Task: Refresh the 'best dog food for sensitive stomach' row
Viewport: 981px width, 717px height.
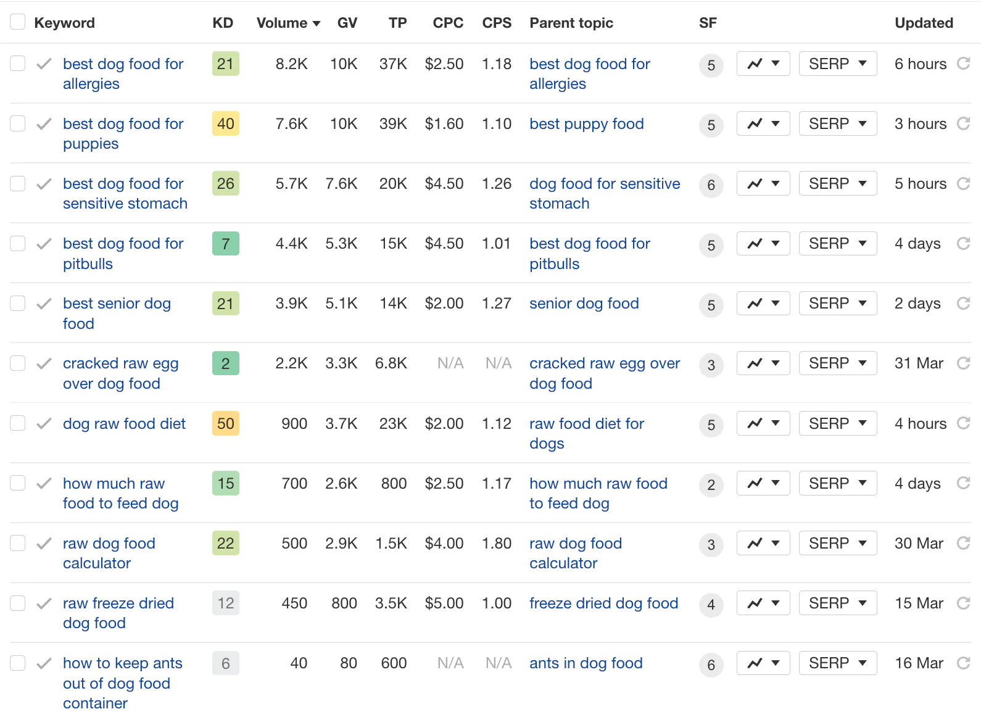Action: pos(963,183)
